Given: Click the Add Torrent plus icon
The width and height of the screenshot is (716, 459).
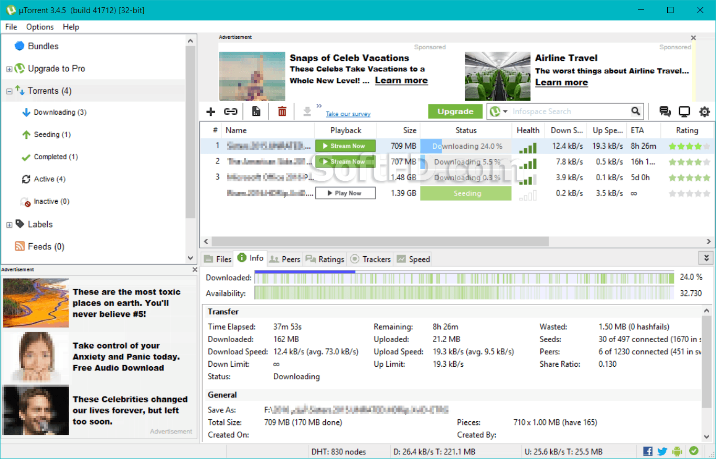Looking at the screenshot, I should pyautogui.click(x=210, y=111).
